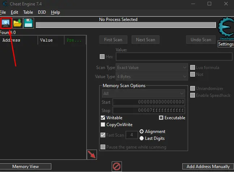Enable the Lua formula checkbox
This screenshot has width=234, height=172.
pos(192,67)
